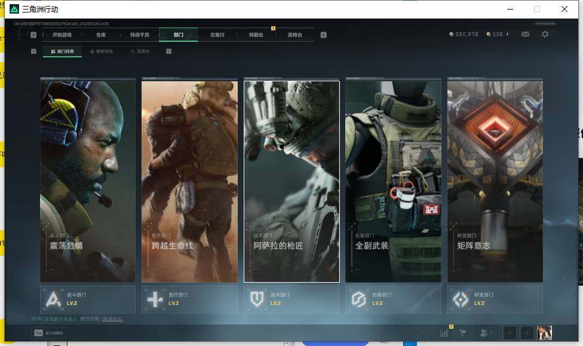The image size is (583, 346).
Task: Click the 280,878 currency balance
Action: coord(464,34)
